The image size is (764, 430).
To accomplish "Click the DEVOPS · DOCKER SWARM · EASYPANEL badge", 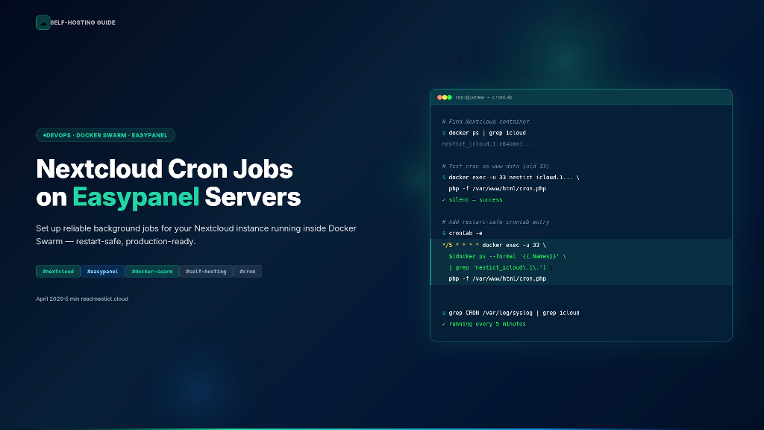I will (x=105, y=135).
